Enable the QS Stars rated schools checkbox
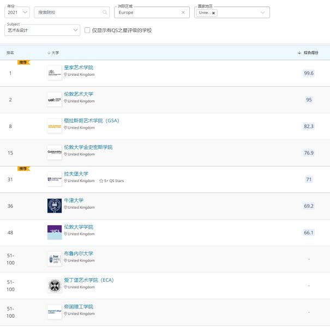Image resolution: width=330 pixels, height=327 pixels. [87, 31]
